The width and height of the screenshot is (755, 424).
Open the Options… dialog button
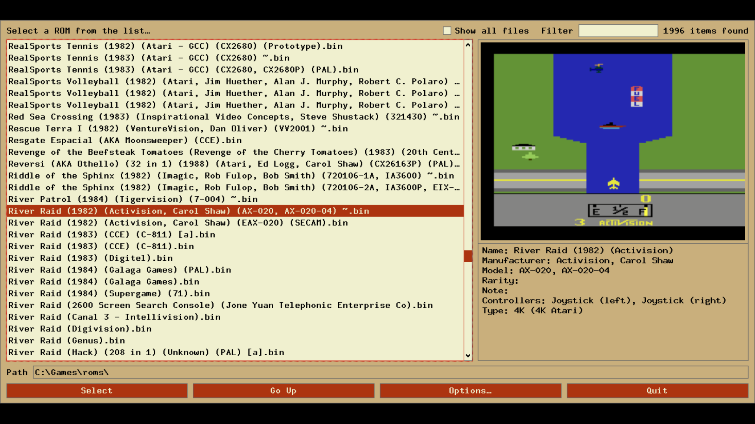coord(470,391)
